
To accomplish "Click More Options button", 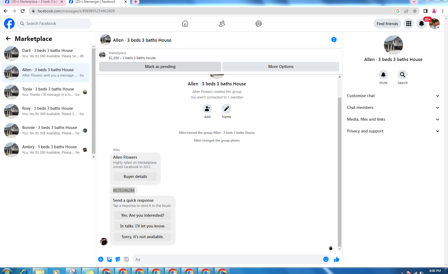I will click(281, 67).
